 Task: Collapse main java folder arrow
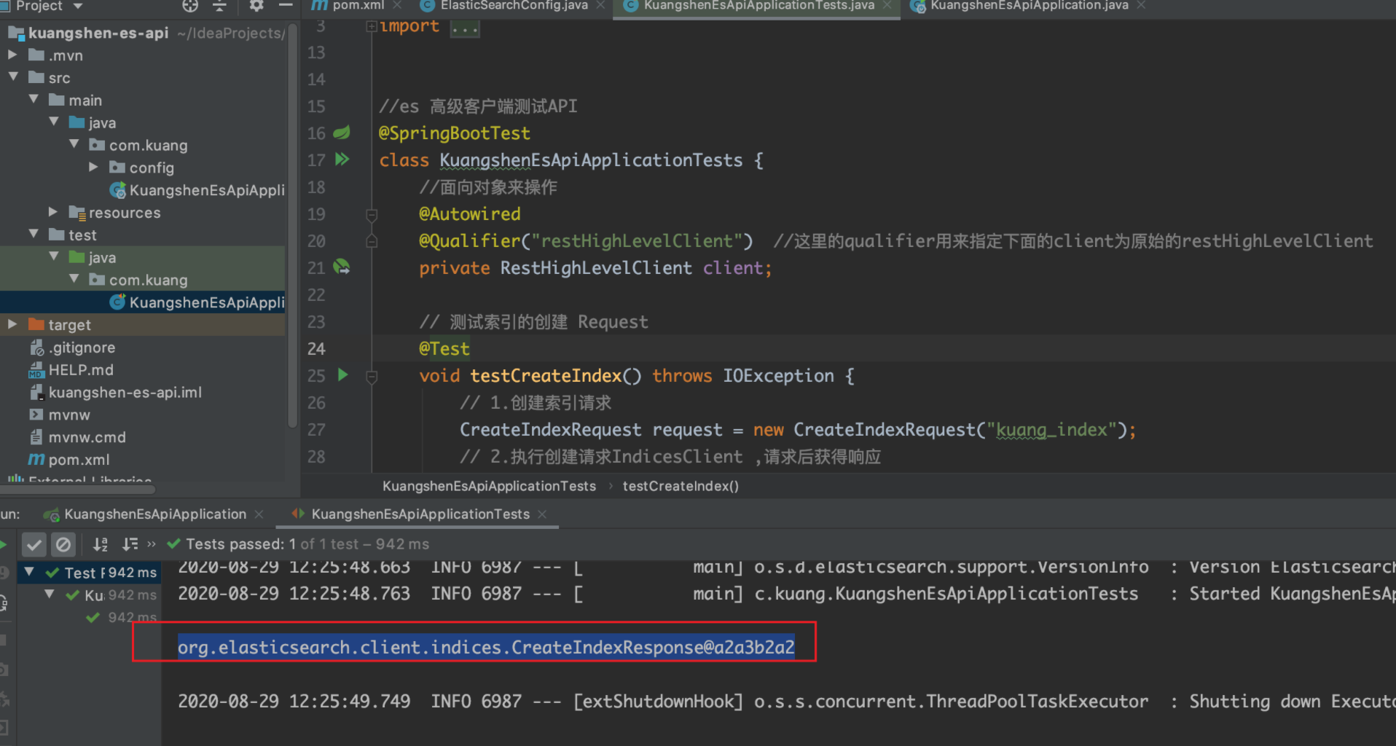pos(54,122)
